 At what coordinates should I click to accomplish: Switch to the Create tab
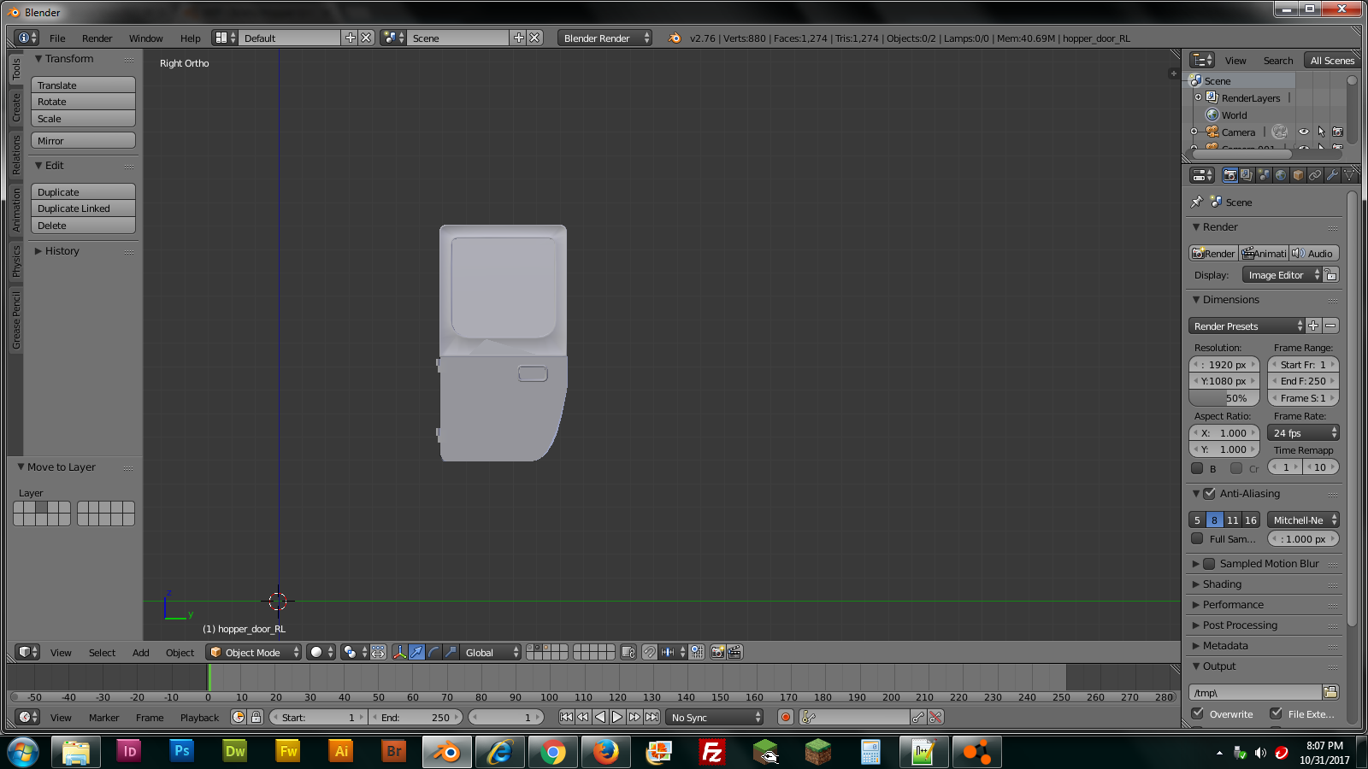(x=15, y=108)
